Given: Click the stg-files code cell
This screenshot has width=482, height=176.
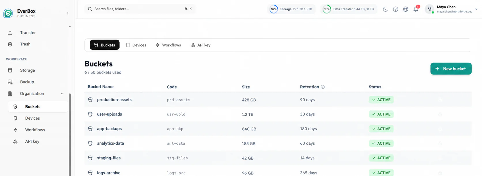Looking at the screenshot, I should tap(178, 158).
